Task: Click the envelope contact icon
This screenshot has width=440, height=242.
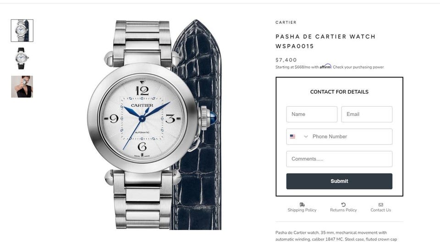Action: pos(380,205)
